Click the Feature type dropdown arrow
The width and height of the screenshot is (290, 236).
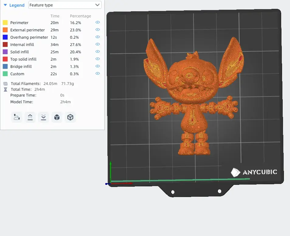(97, 5)
